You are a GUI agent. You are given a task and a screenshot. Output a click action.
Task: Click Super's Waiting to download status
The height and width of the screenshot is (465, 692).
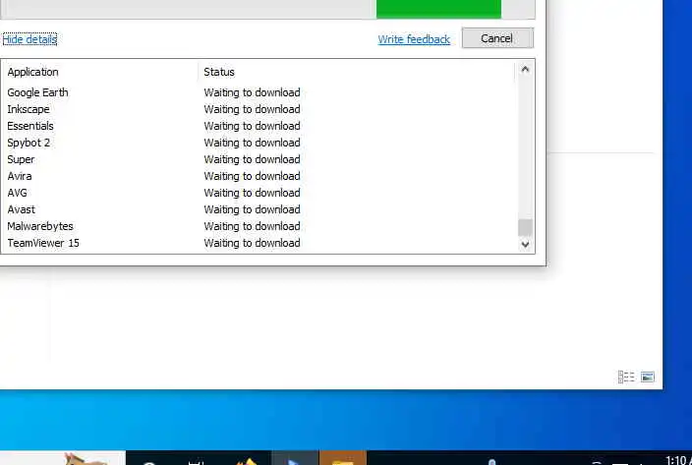click(252, 159)
